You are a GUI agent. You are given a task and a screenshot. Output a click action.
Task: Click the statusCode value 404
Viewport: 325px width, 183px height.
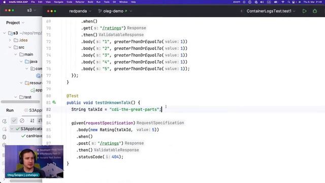click(x=115, y=157)
